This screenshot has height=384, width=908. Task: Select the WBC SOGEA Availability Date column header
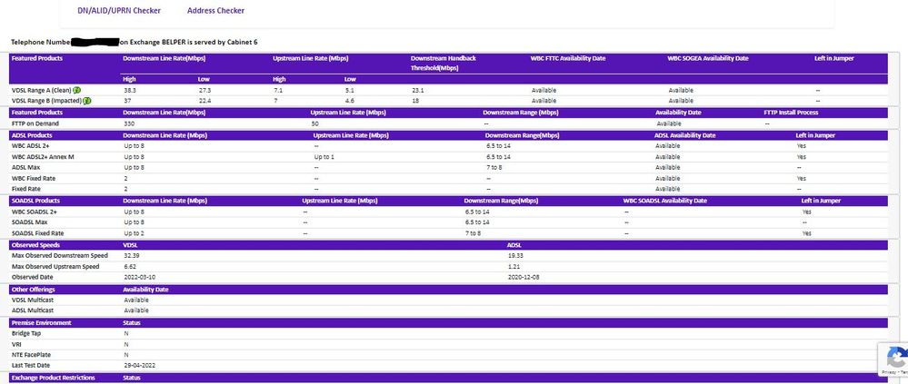(x=708, y=58)
